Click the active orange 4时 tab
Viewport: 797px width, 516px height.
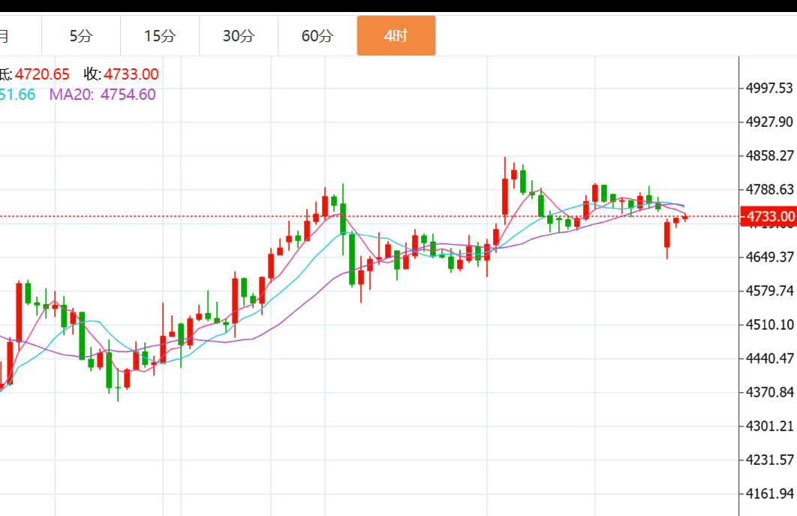point(395,36)
